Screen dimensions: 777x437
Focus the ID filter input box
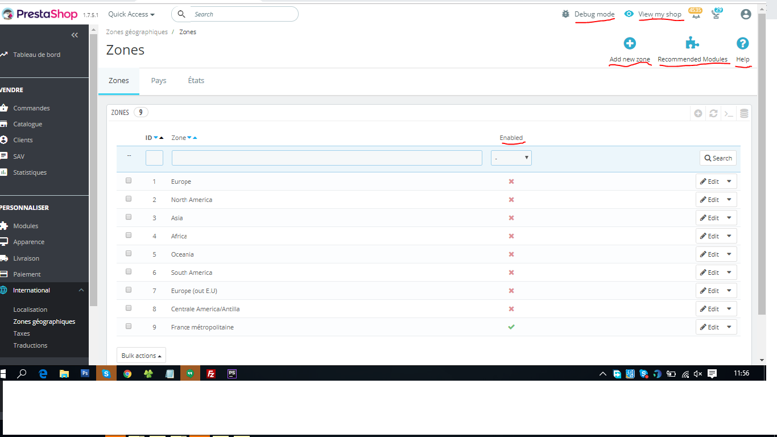(154, 158)
